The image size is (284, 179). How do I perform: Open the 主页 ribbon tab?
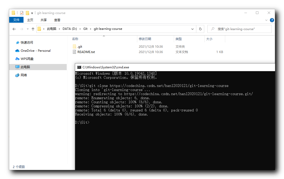click(x=30, y=20)
